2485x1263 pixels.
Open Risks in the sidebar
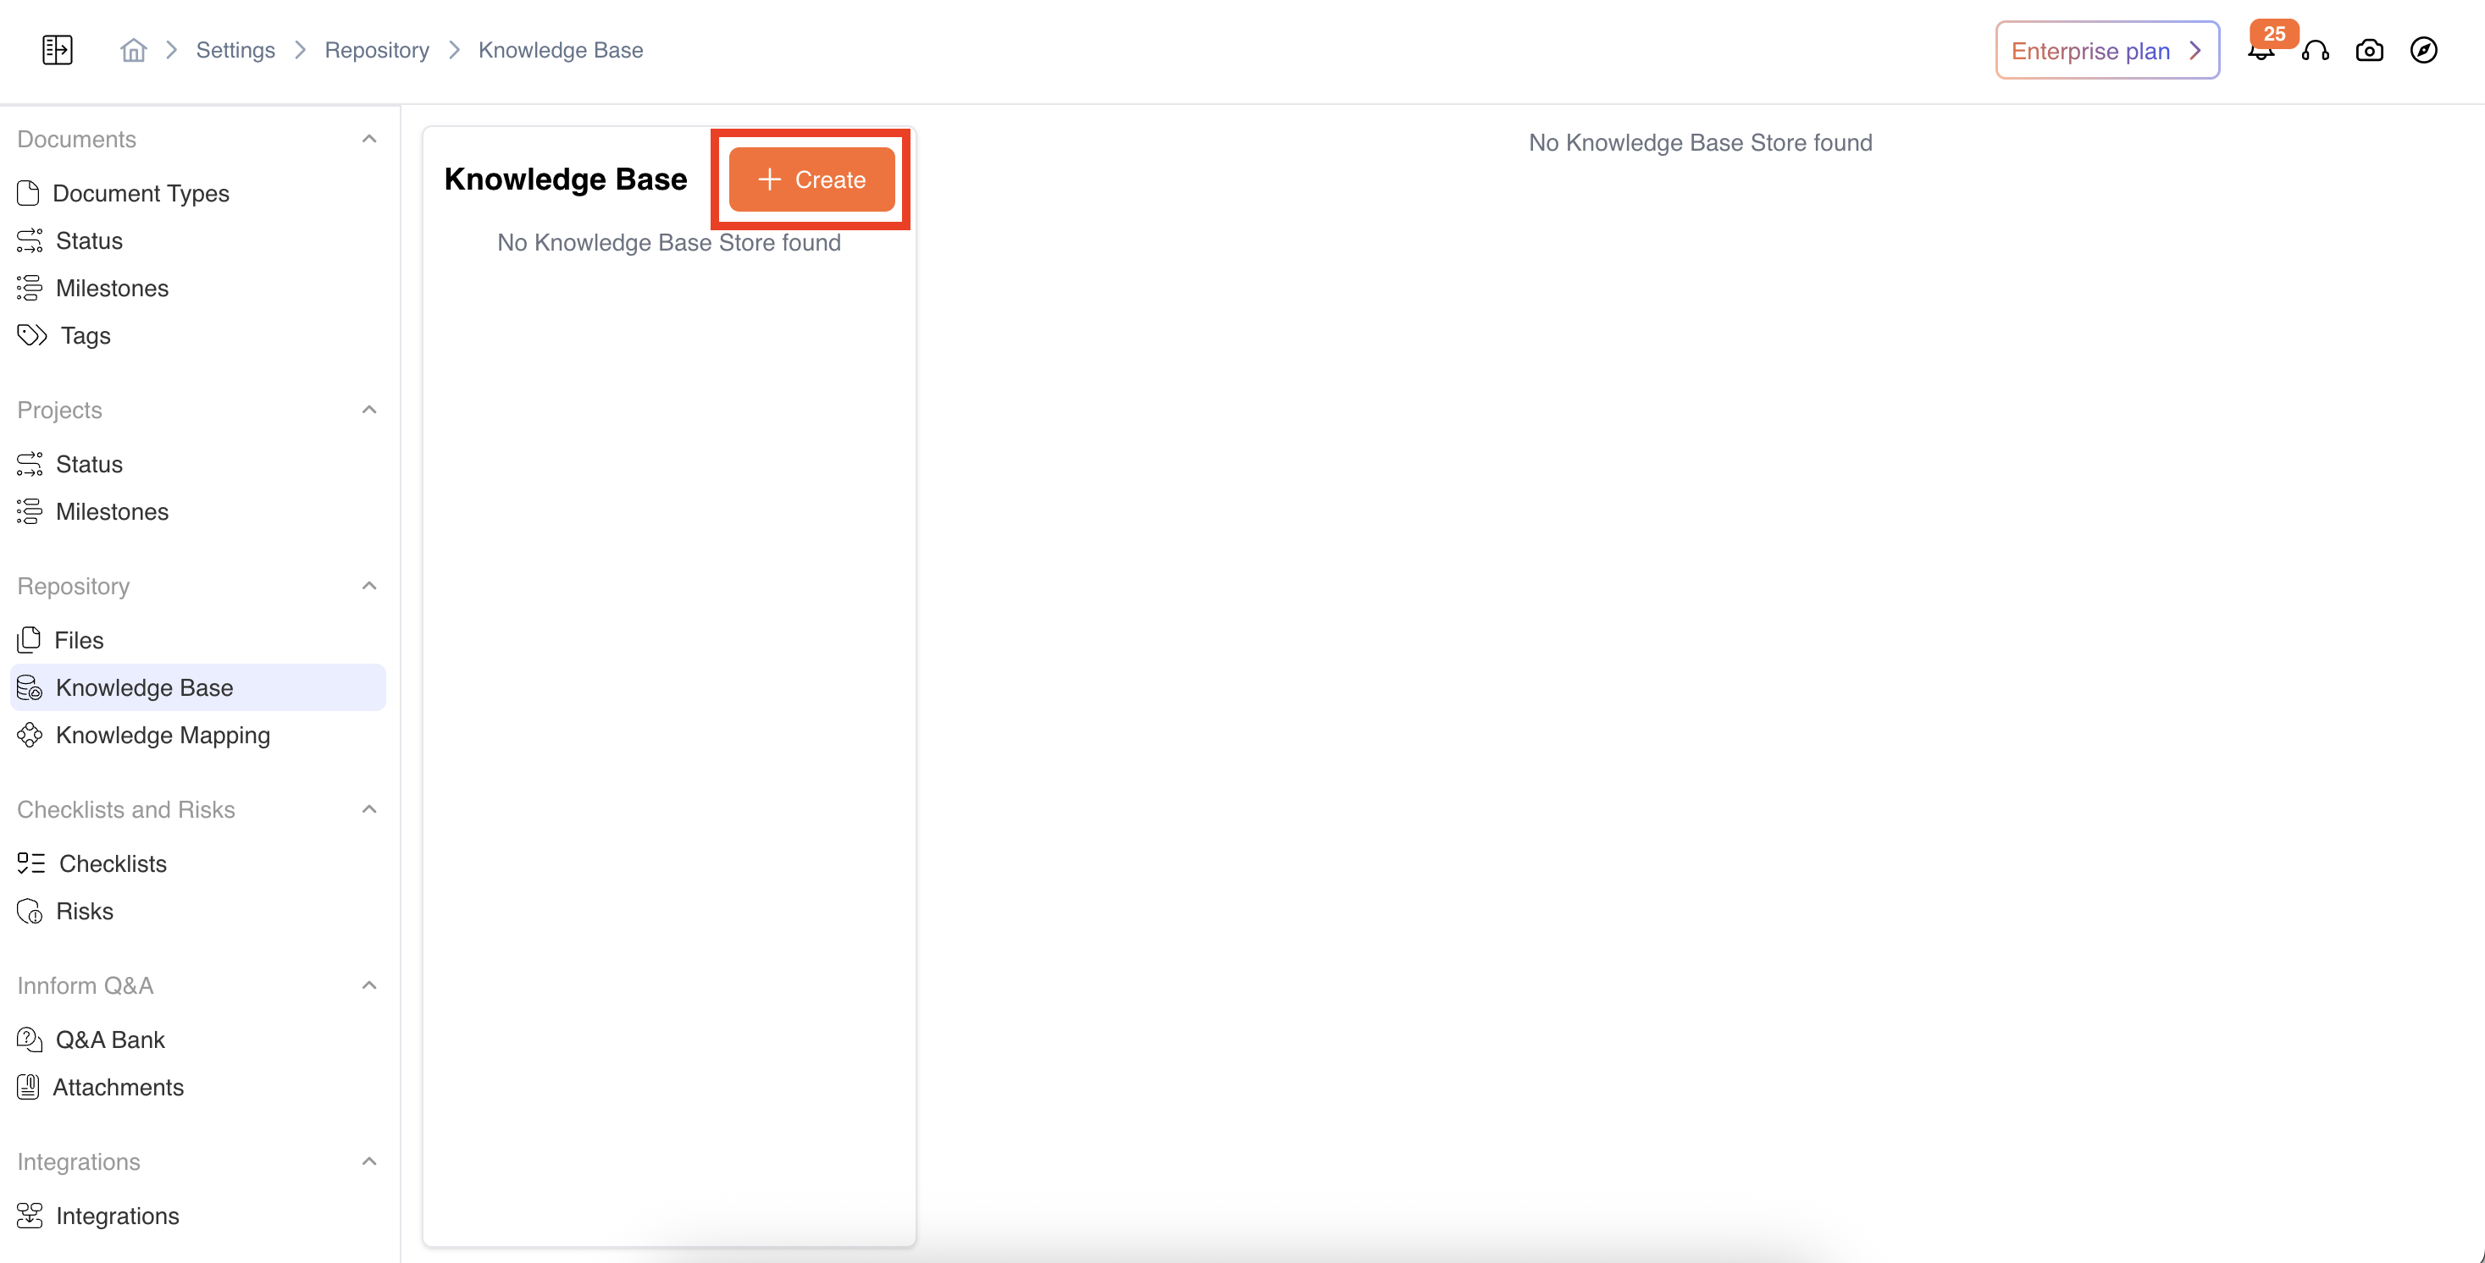point(84,911)
